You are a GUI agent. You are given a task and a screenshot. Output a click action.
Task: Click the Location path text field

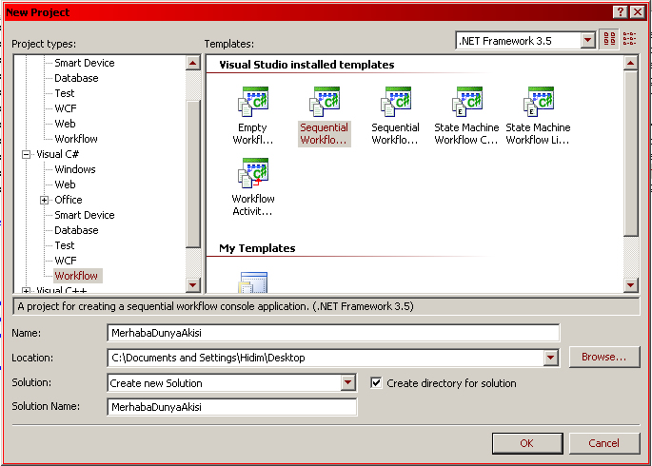coord(326,358)
